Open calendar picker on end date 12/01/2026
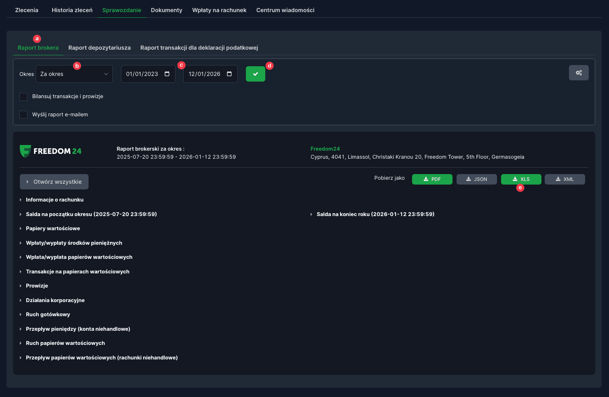 point(229,74)
